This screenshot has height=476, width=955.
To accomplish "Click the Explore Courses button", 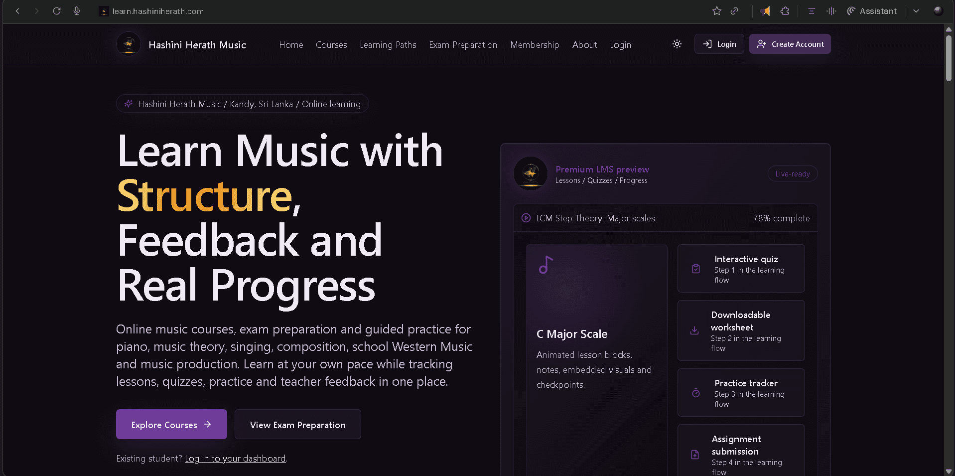I will point(171,424).
